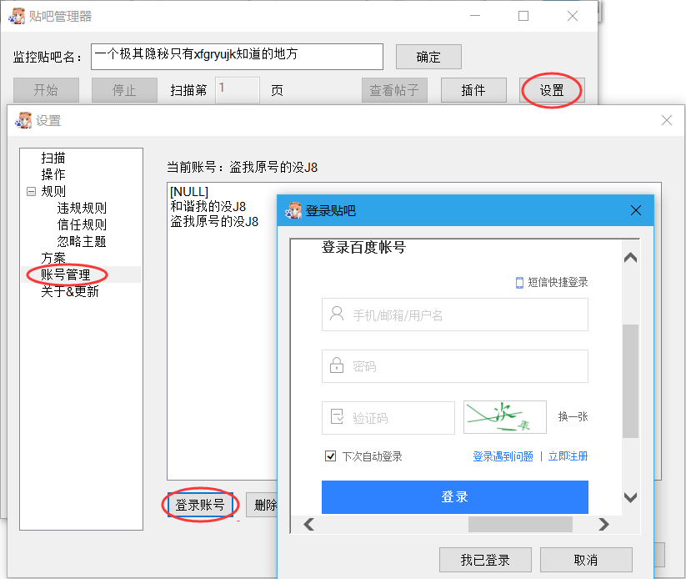
Task: Open 关于&更新 in settings tree
Action: (x=70, y=291)
